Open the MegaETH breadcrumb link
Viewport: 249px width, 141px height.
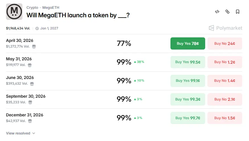click(51, 8)
